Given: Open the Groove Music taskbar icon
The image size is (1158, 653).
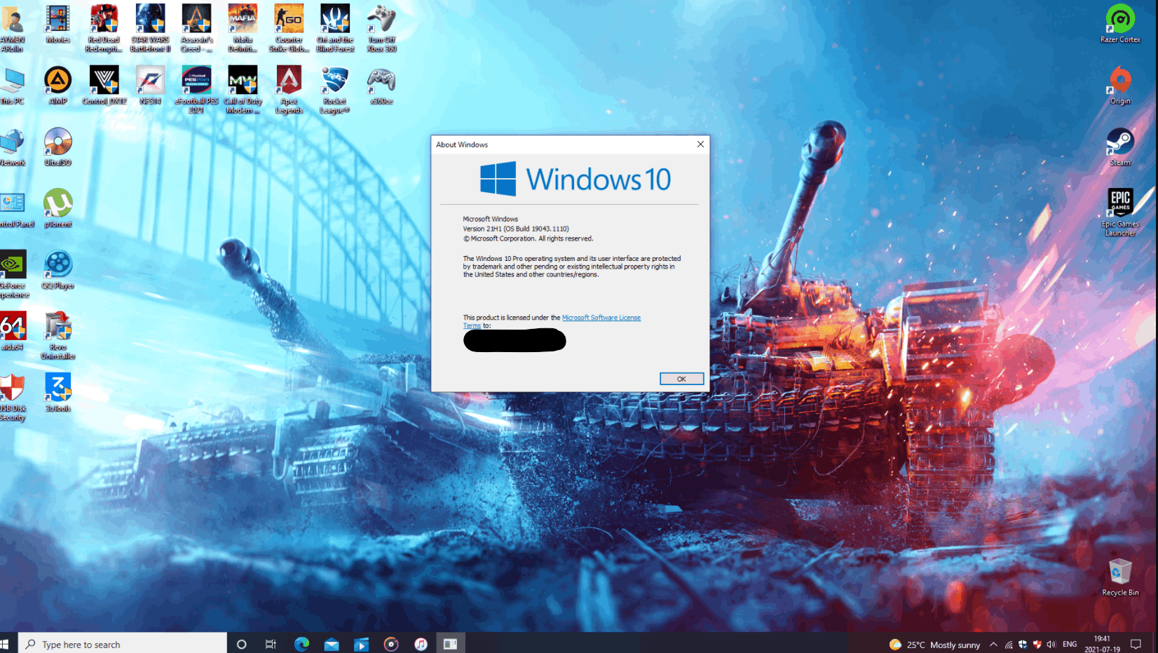Looking at the screenshot, I should pos(391,644).
